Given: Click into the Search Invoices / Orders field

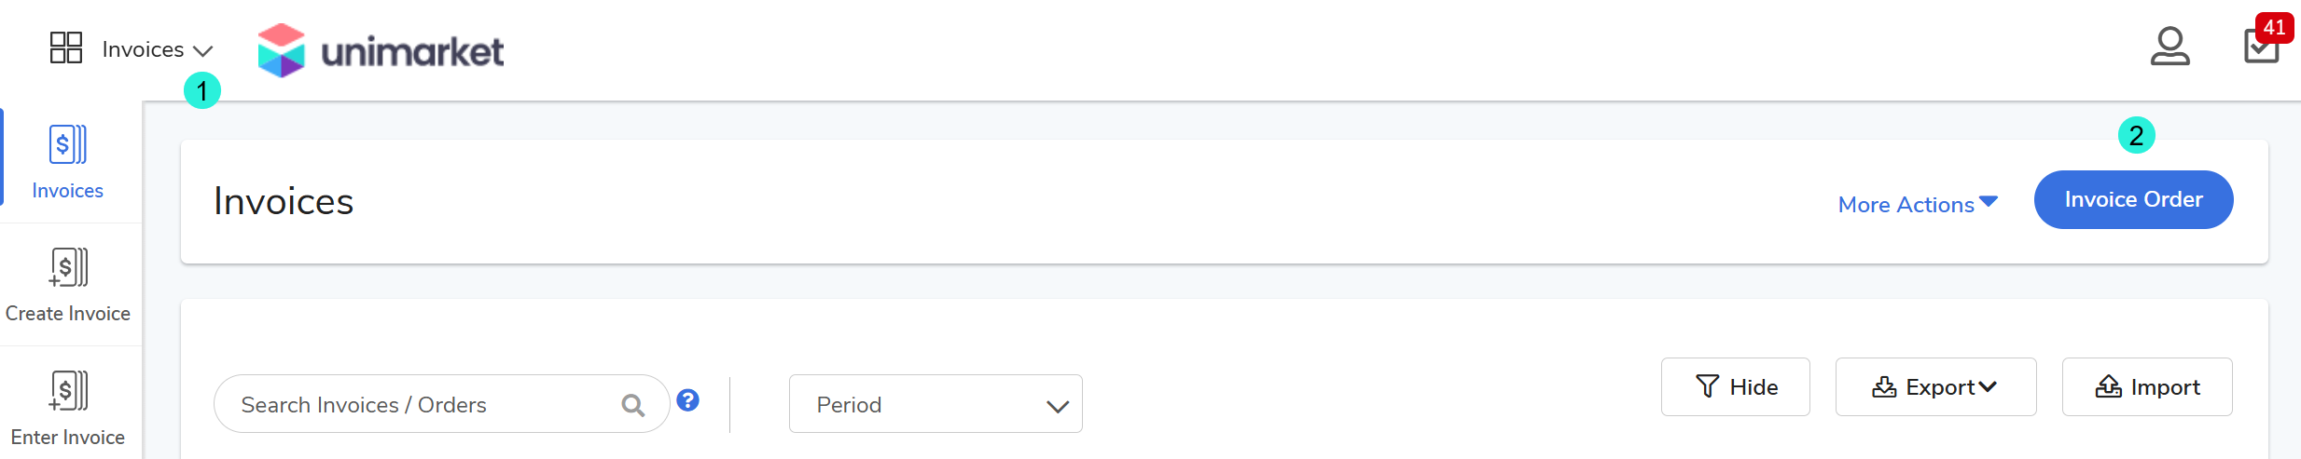Looking at the screenshot, I should click(420, 405).
